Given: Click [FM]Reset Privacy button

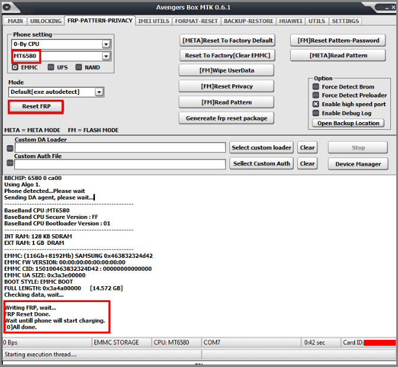Looking at the screenshot, I should [x=226, y=86].
